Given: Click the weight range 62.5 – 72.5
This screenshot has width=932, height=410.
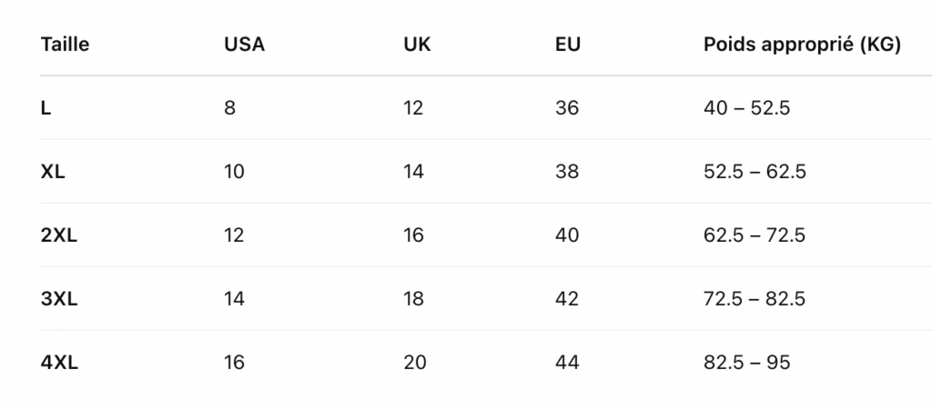Looking at the screenshot, I should click(x=755, y=235).
